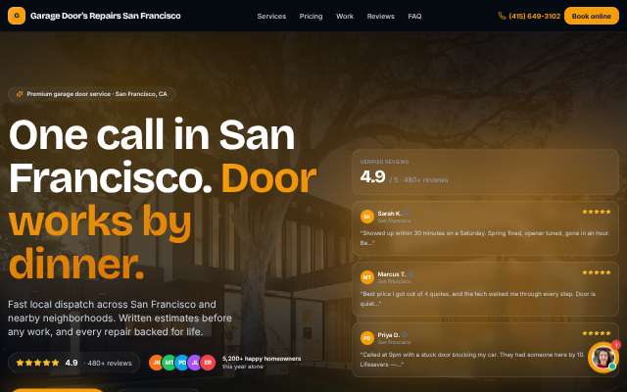The image size is (627, 392).
Task: Click the Garage Door's Repairs San Francisco title
Action: click(106, 16)
